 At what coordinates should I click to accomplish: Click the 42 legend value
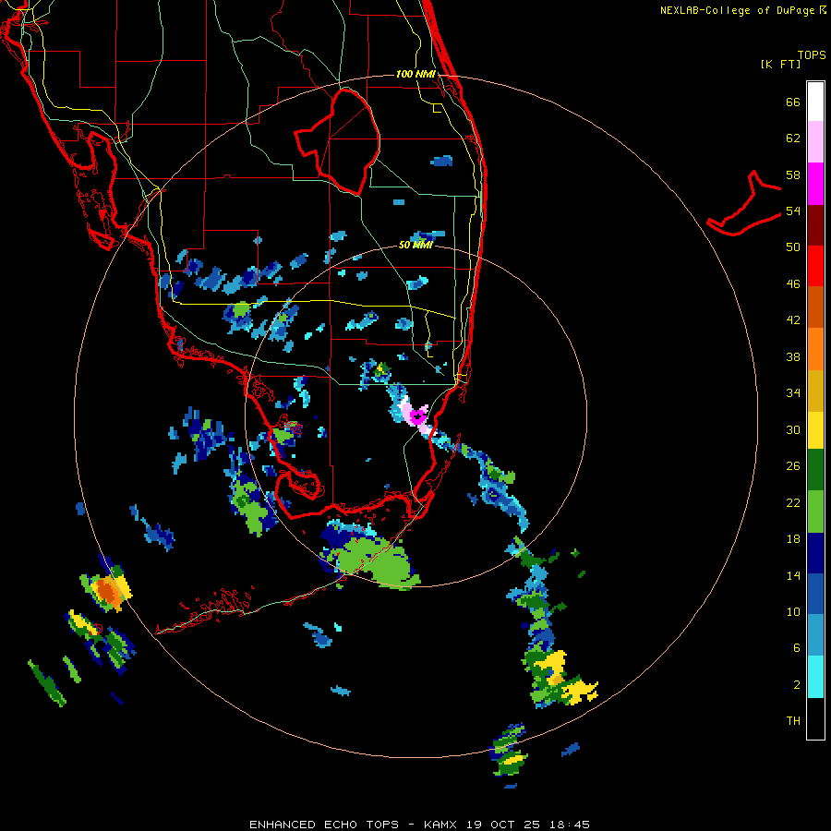pos(793,320)
